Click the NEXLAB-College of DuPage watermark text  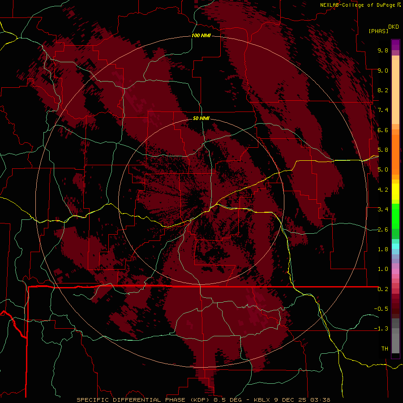point(360,5)
